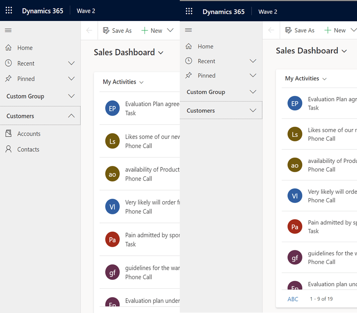The width and height of the screenshot is (357, 313).
Task: Click the ABC filter link
Action: pyautogui.click(x=293, y=299)
